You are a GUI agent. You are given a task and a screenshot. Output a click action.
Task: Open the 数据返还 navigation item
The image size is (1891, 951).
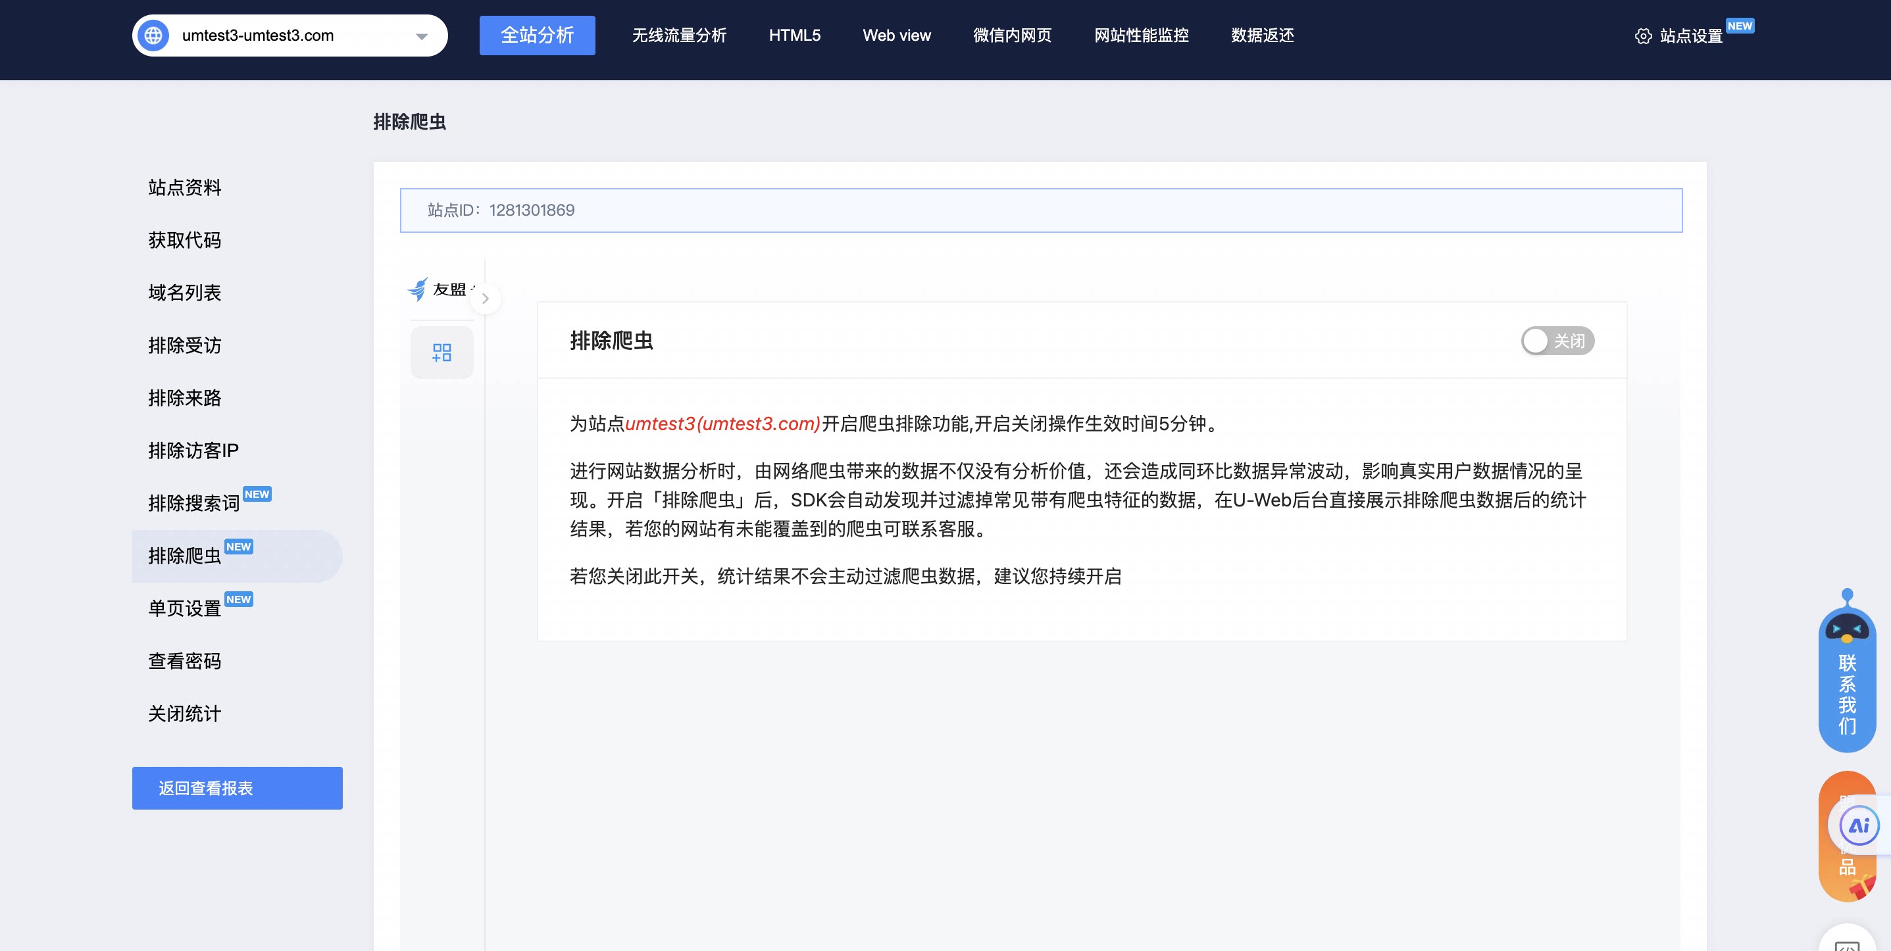click(x=1262, y=36)
